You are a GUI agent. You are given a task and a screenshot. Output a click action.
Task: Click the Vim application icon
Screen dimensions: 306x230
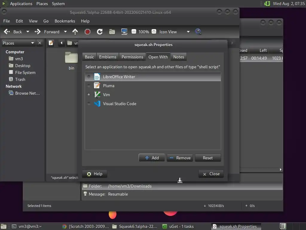97,95
